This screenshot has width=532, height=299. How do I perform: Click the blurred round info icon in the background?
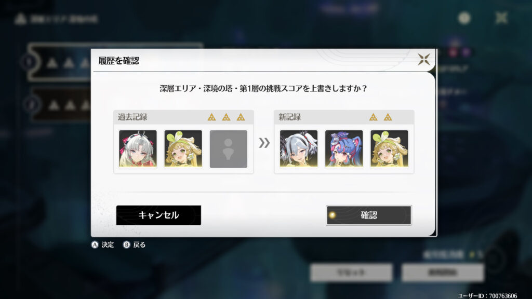(464, 18)
